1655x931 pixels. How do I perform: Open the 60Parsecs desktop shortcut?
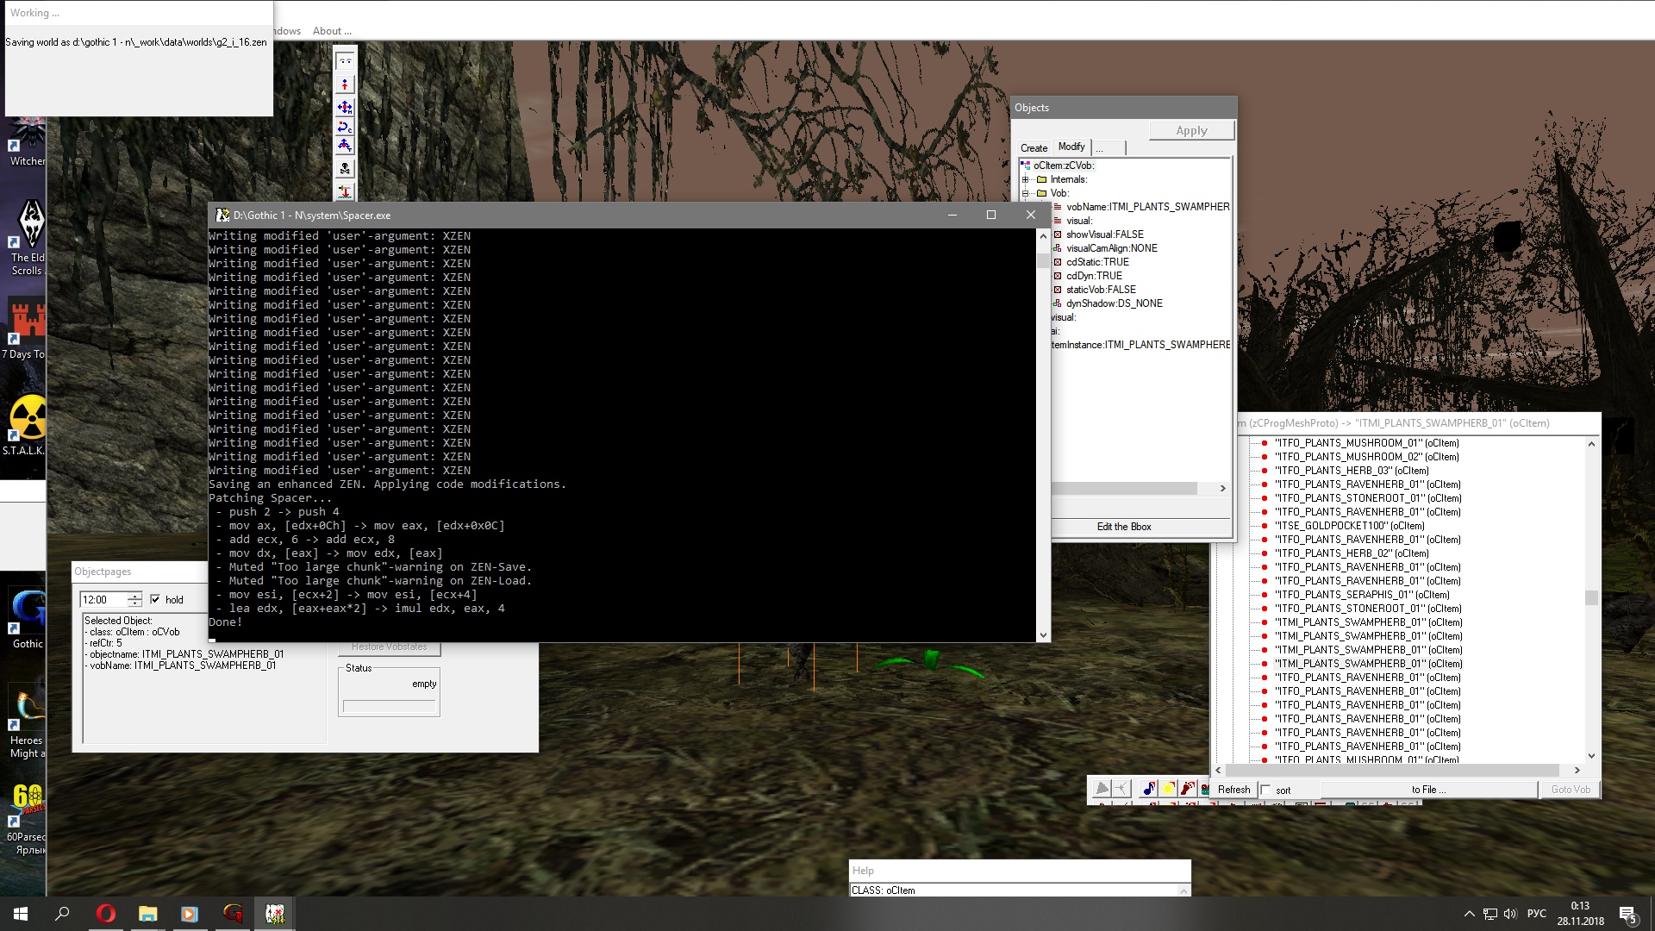pos(27,819)
